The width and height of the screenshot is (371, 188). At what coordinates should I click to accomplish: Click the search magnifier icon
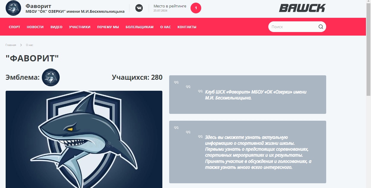pyautogui.click(x=321, y=27)
